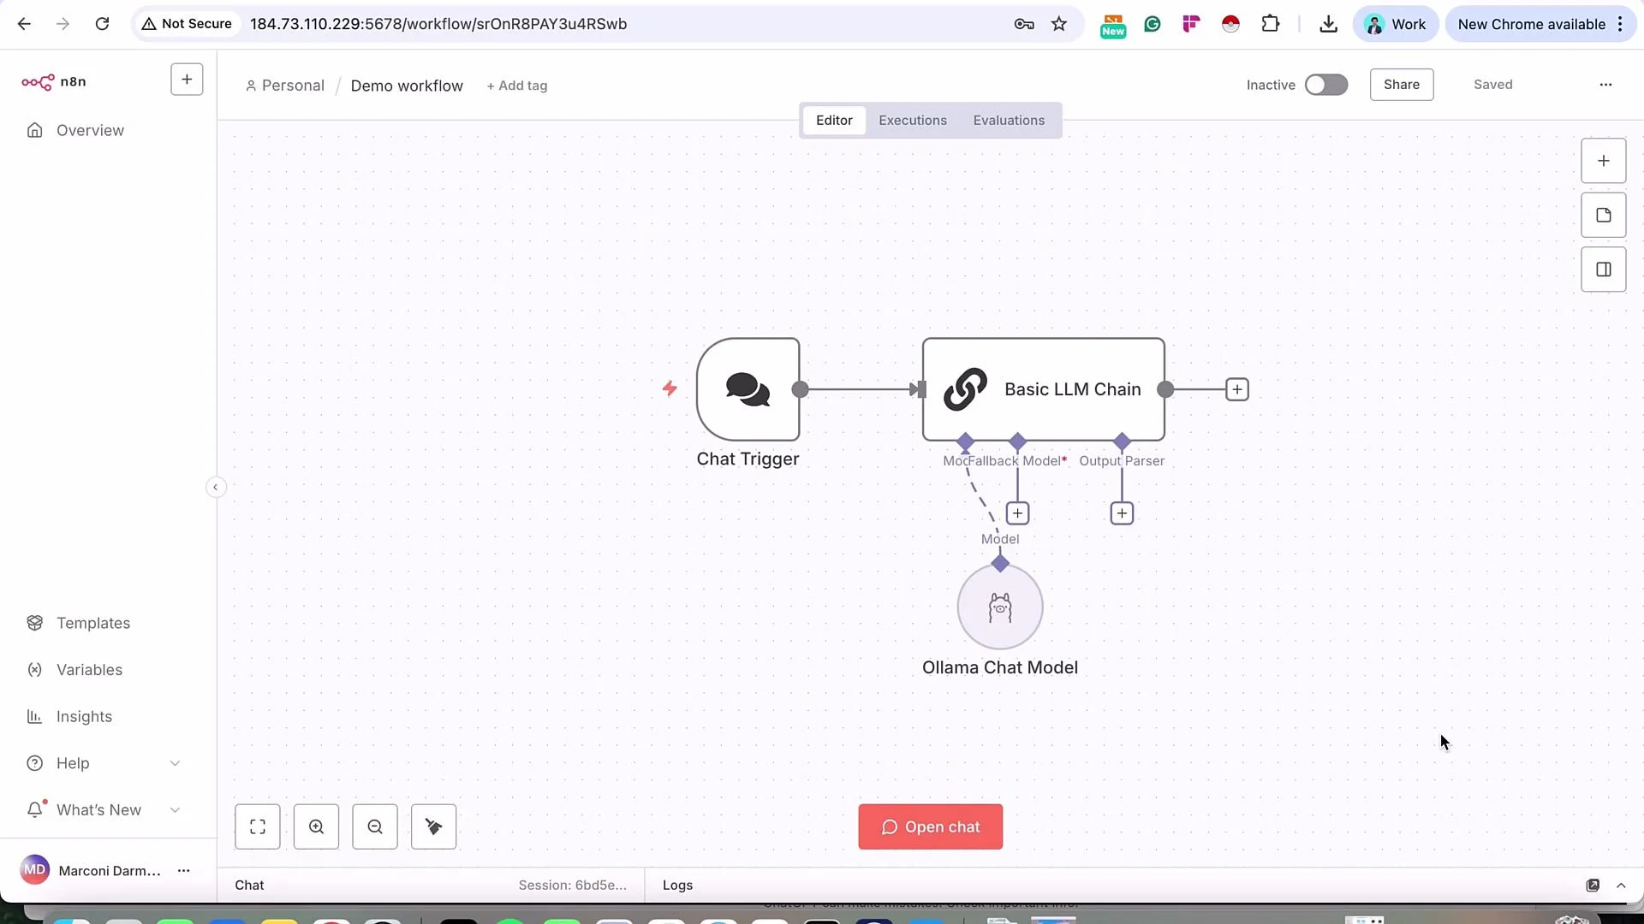Click the What's New bell icon

pos(35,809)
